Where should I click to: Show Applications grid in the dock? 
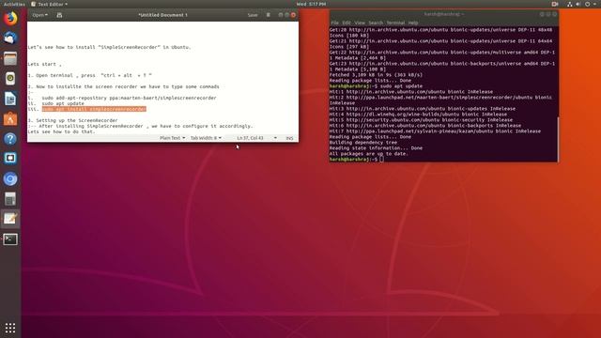point(10,328)
